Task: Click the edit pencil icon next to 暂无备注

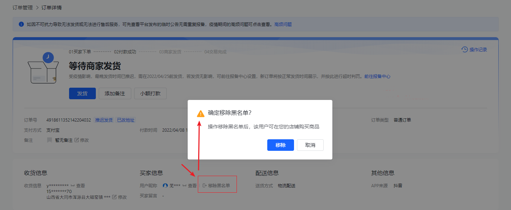Action: pyautogui.click(x=77, y=140)
